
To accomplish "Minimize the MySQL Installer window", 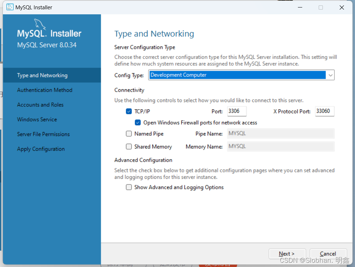I will (300, 7).
